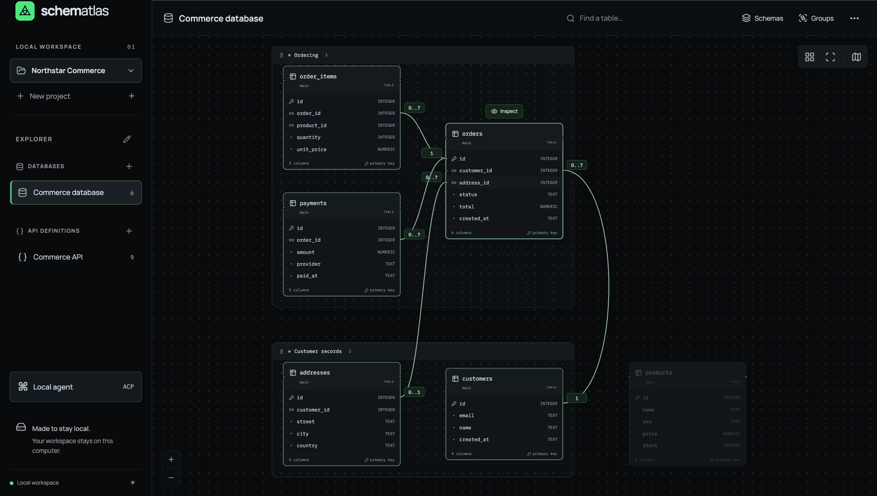Click the command icon in Local agent
Screen dimensions: 877x496
click(23, 387)
